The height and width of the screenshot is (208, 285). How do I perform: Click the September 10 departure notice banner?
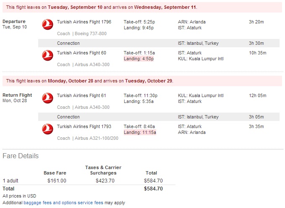(142, 7)
